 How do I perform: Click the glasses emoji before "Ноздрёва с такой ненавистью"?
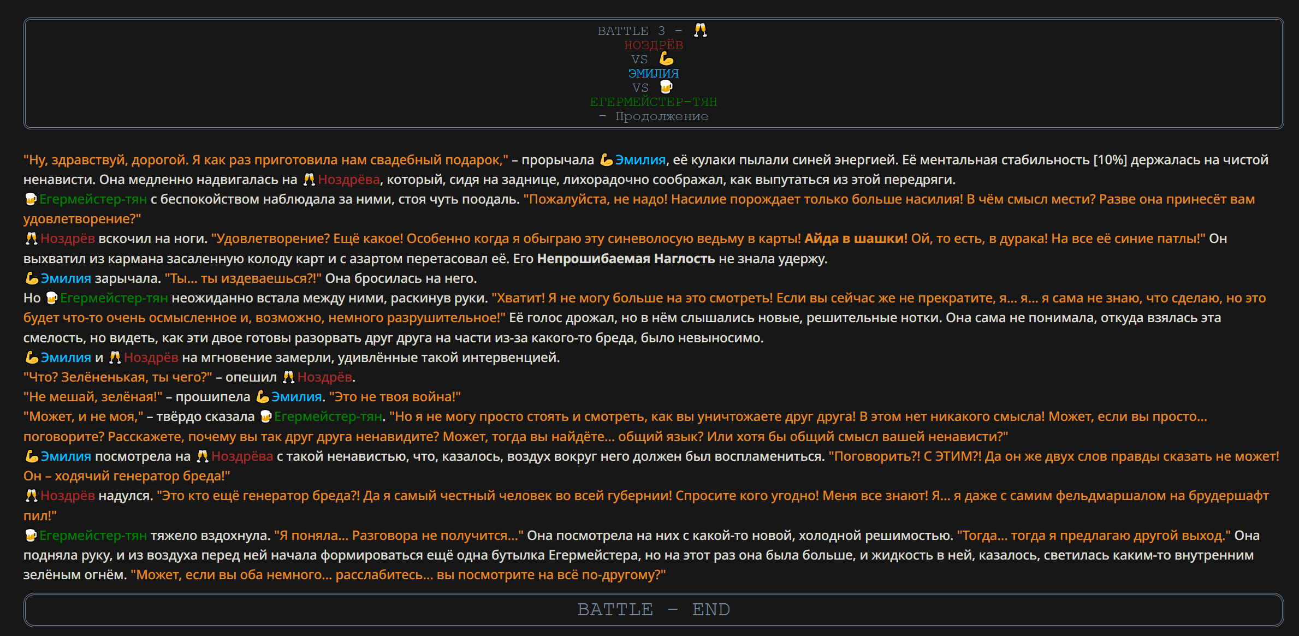[x=203, y=456]
